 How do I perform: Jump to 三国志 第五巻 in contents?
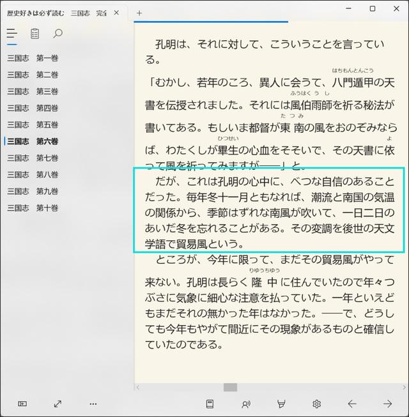click(x=33, y=125)
